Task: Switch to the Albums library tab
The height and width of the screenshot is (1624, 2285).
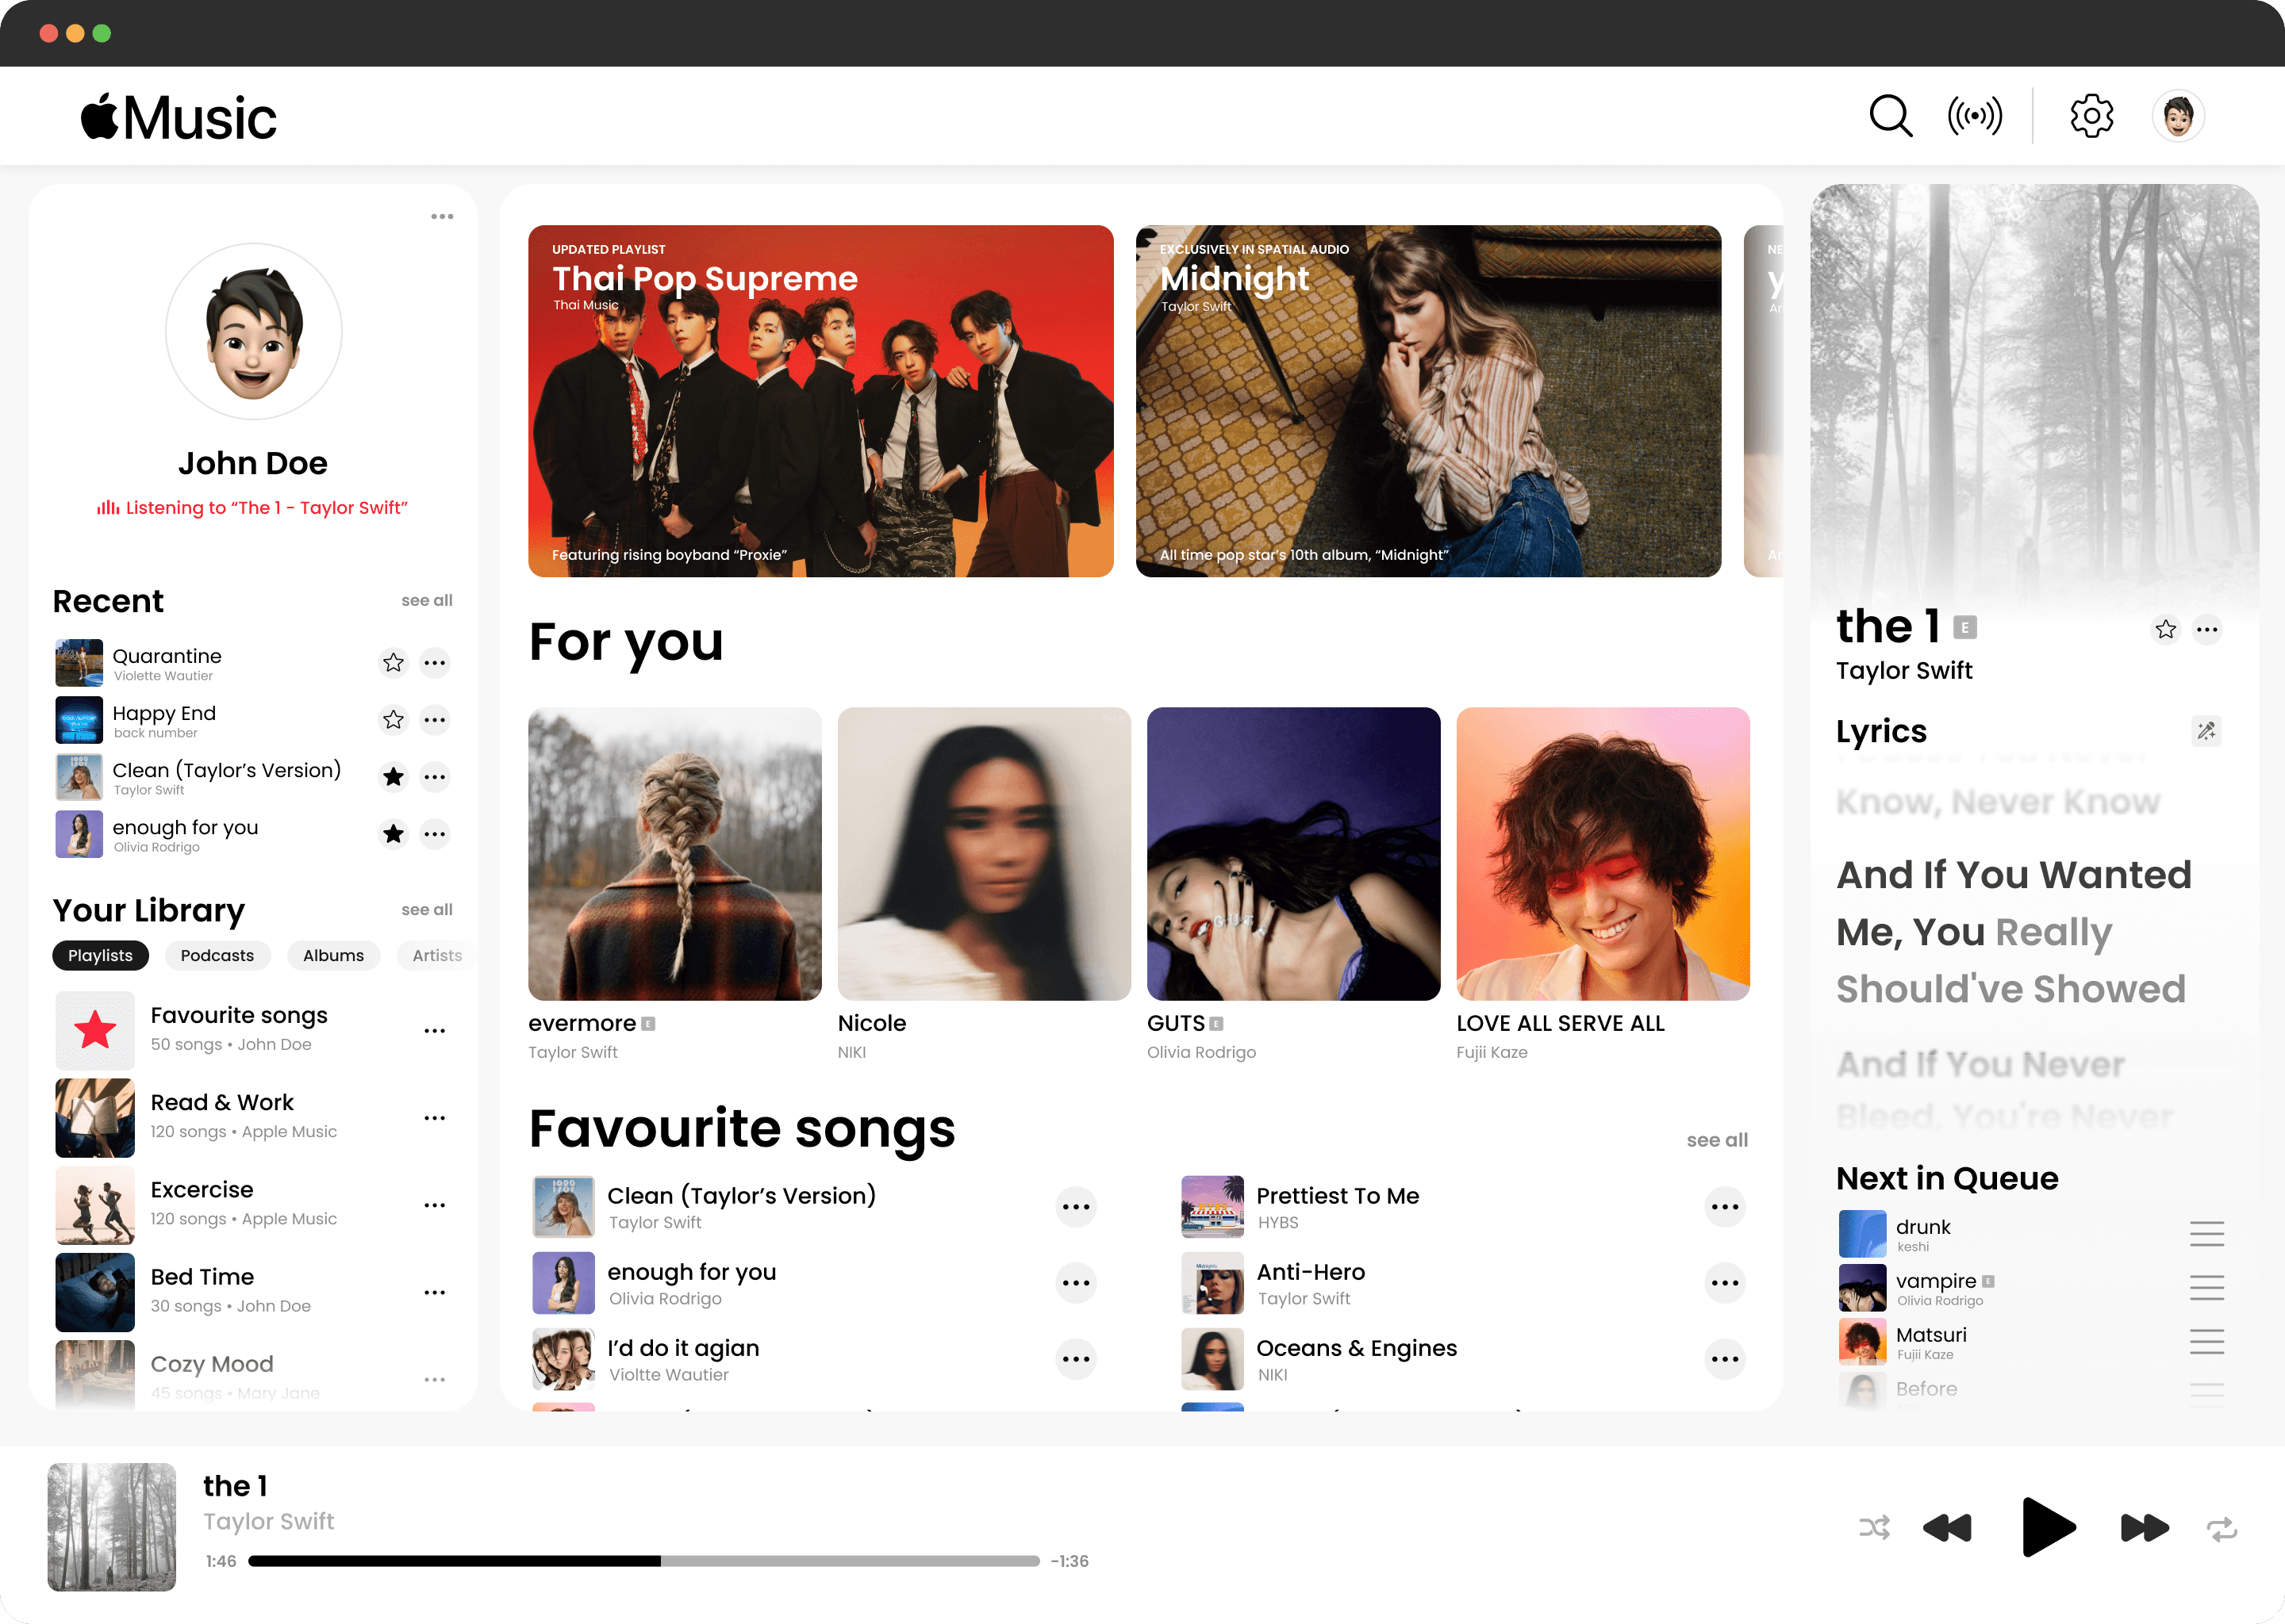Action: tap(333, 955)
